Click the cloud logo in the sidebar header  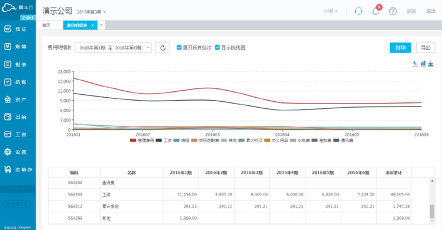tap(9, 8)
